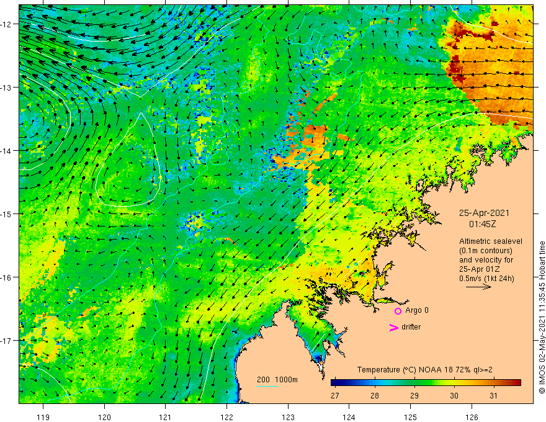Click the latitude label -14
The width and height of the screenshot is (546, 422).
7,151
